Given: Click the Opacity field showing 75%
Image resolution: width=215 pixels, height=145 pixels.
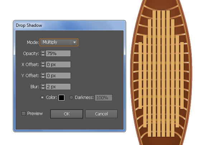Looking at the screenshot, I should coord(58,53).
